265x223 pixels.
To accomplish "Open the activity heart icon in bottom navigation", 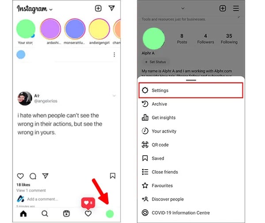I will (x=88, y=214).
